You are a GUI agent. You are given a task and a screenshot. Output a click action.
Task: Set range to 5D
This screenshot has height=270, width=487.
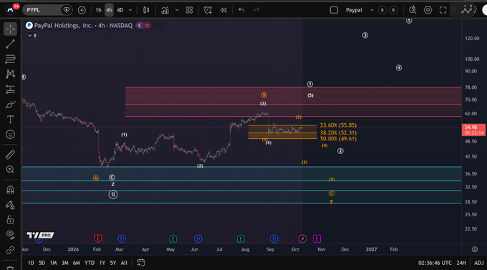[x=42, y=263]
